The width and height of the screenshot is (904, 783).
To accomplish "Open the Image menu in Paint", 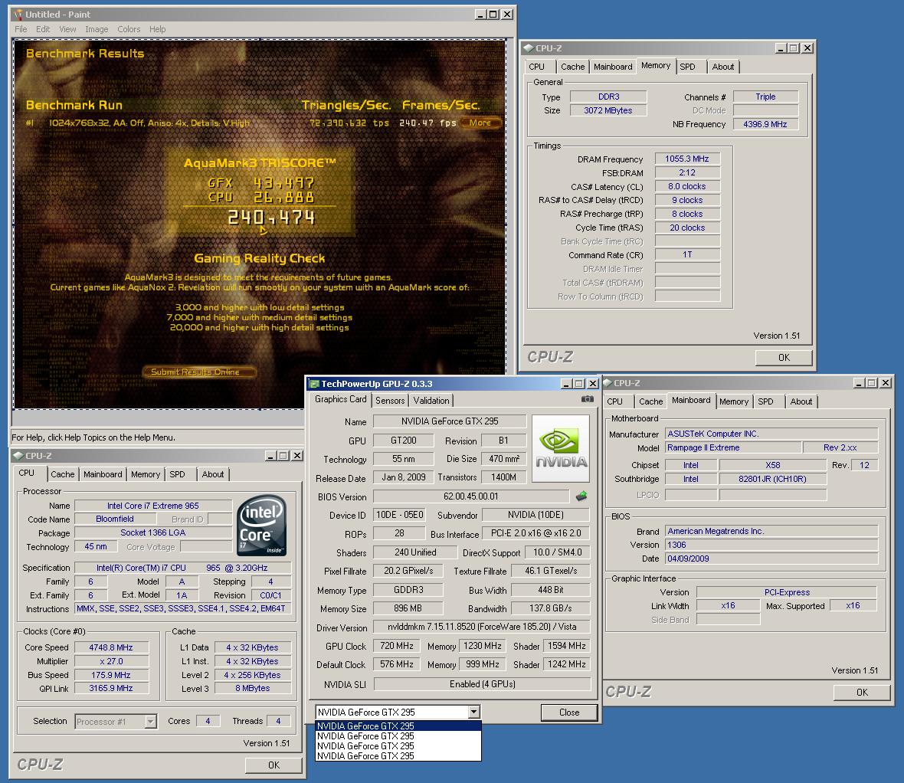I will (x=97, y=29).
